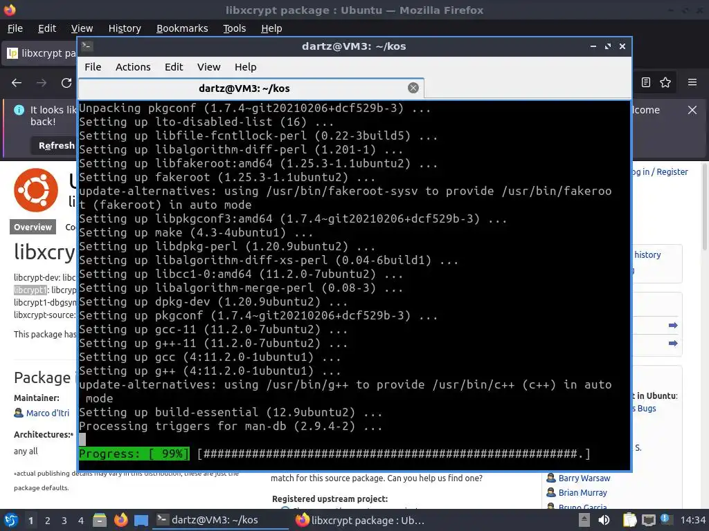Click Log in / Register link
The height and width of the screenshot is (531, 709).
click(659, 172)
